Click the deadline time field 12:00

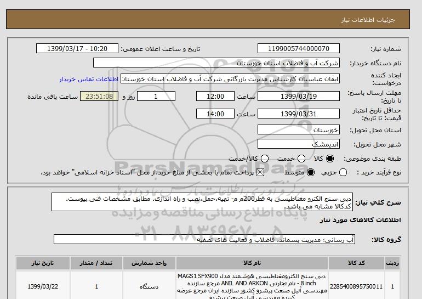[x=215, y=96]
